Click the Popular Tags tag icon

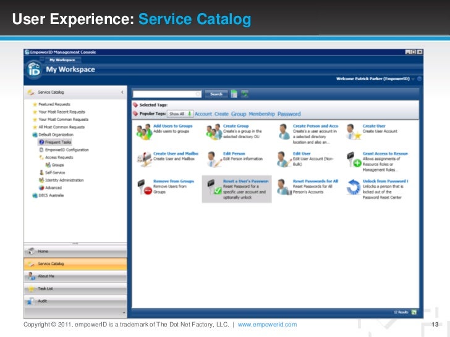(135, 114)
